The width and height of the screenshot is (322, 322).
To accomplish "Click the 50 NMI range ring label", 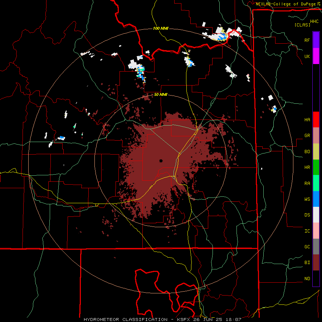I will (161, 95).
